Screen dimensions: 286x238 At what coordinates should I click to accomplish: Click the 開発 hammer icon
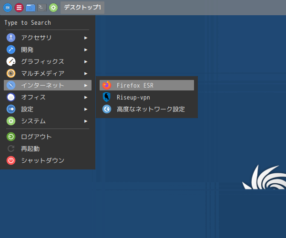pos(11,50)
